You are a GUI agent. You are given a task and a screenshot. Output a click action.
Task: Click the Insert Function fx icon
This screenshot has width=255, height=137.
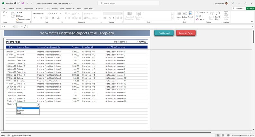pyautogui.click(x=26, y=26)
